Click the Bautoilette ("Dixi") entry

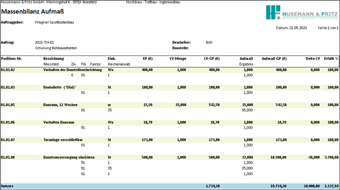(60, 88)
